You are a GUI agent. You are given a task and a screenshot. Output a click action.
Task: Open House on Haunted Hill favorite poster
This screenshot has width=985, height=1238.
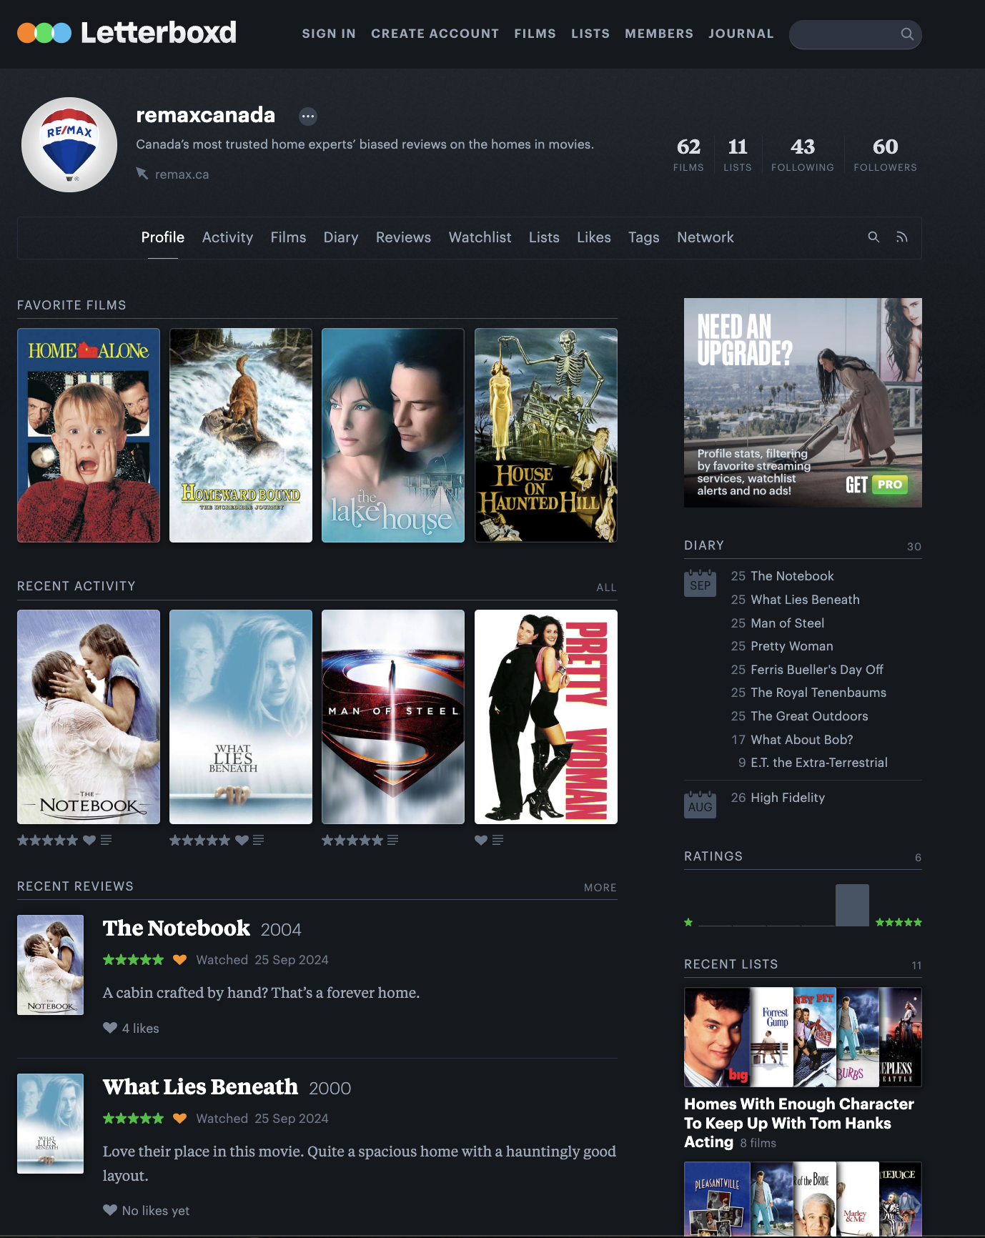546,435
